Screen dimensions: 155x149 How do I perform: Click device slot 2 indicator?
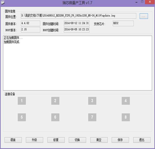pyautogui.click(x=55, y=101)
